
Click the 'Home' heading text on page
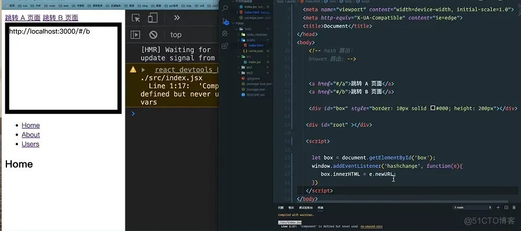[19, 164]
